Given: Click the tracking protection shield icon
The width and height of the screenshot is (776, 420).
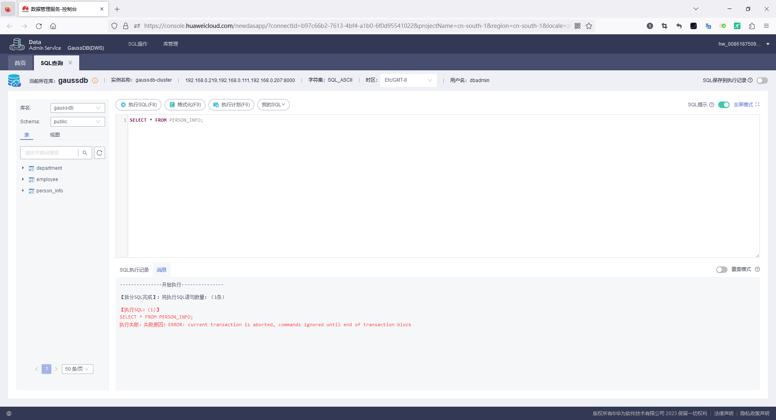Looking at the screenshot, I should click(x=114, y=26).
